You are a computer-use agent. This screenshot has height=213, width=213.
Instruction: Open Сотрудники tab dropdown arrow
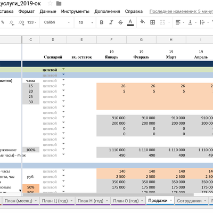(205, 201)
